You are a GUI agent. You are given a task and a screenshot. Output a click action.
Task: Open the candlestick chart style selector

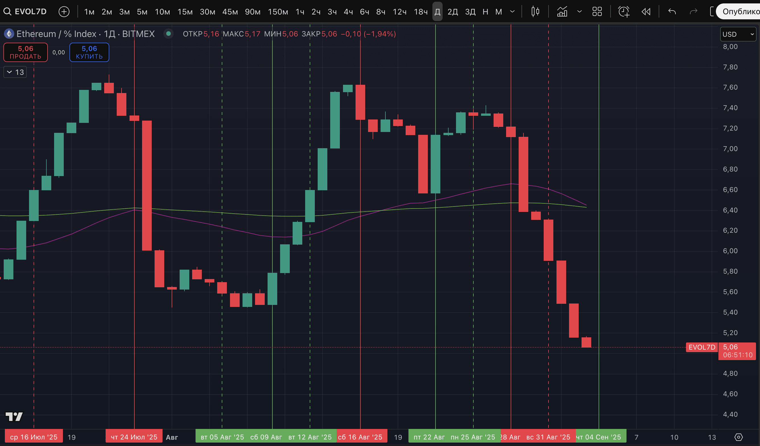click(535, 12)
